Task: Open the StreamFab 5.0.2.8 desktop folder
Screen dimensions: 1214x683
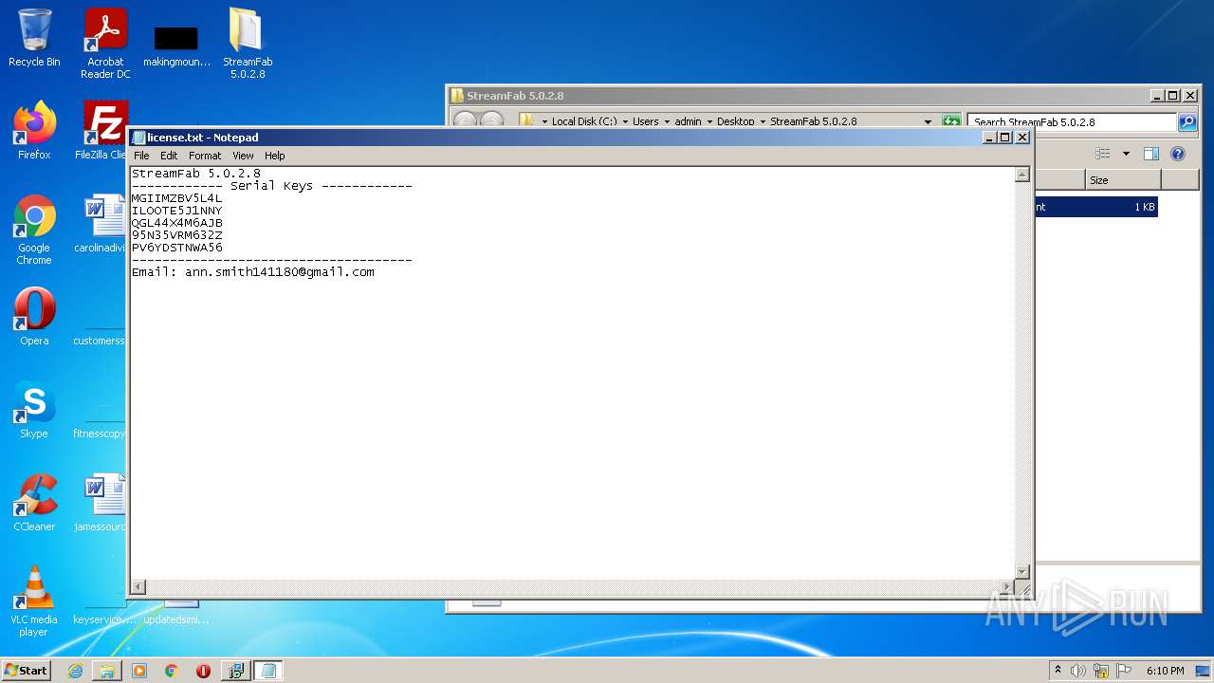Action: (x=248, y=44)
